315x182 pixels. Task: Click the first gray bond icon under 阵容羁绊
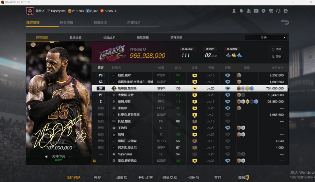click(x=228, y=55)
